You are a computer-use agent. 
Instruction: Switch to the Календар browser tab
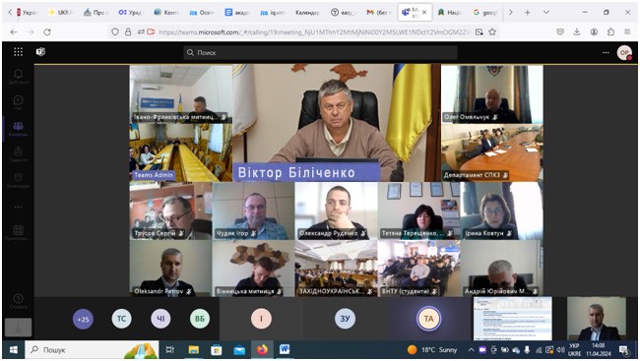click(307, 13)
